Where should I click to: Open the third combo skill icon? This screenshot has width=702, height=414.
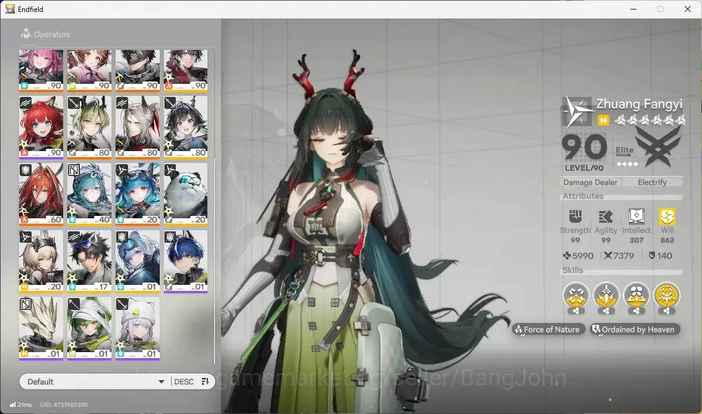tap(636, 295)
